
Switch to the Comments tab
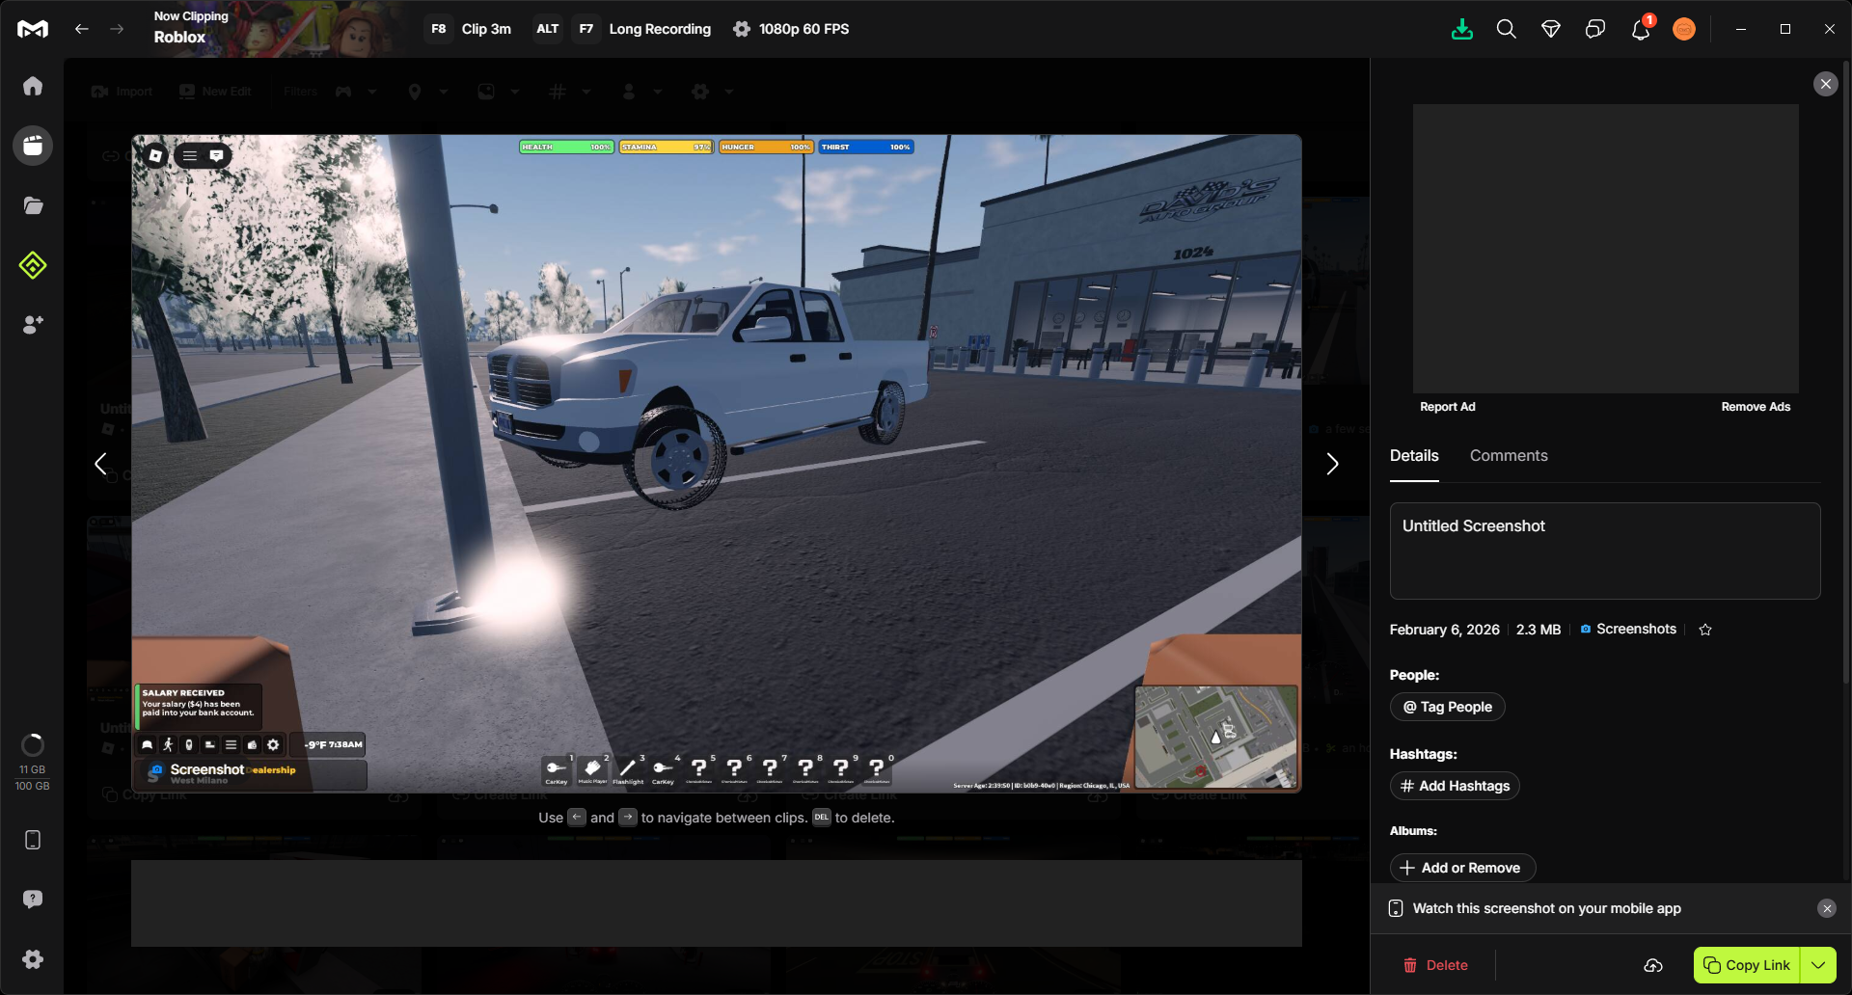click(1509, 456)
